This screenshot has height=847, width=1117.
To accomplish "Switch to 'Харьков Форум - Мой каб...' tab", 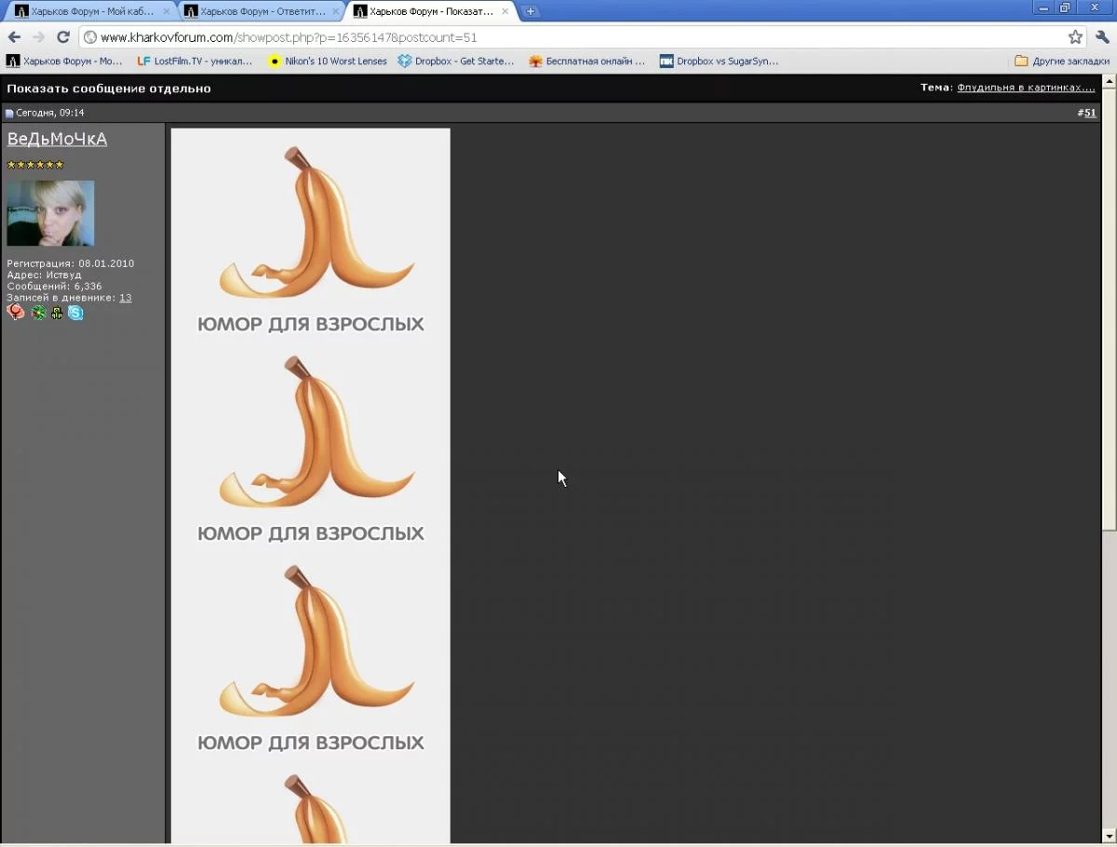I will point(91,11).
